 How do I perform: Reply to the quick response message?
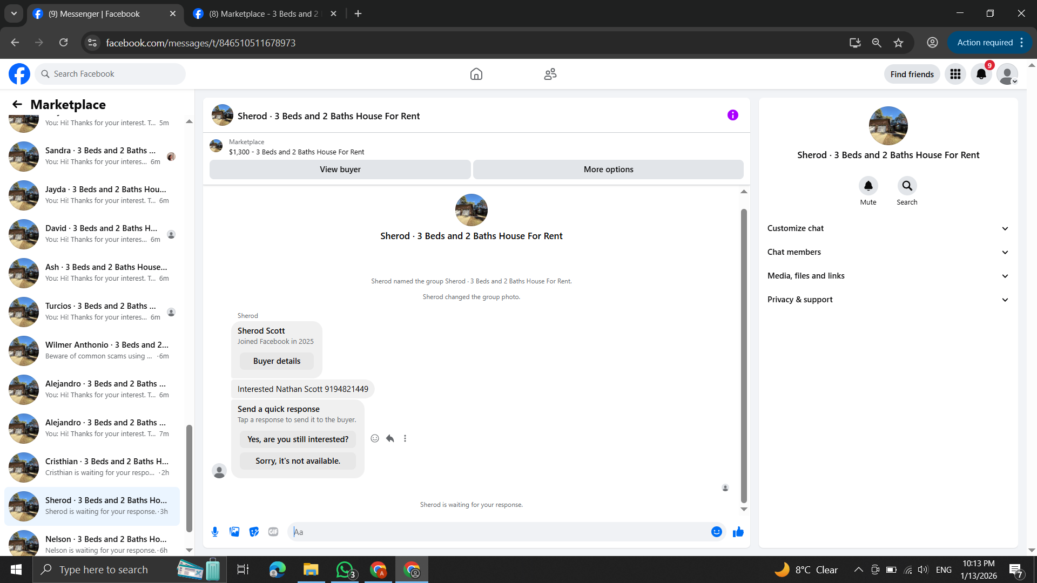click(x=390, y=438)
